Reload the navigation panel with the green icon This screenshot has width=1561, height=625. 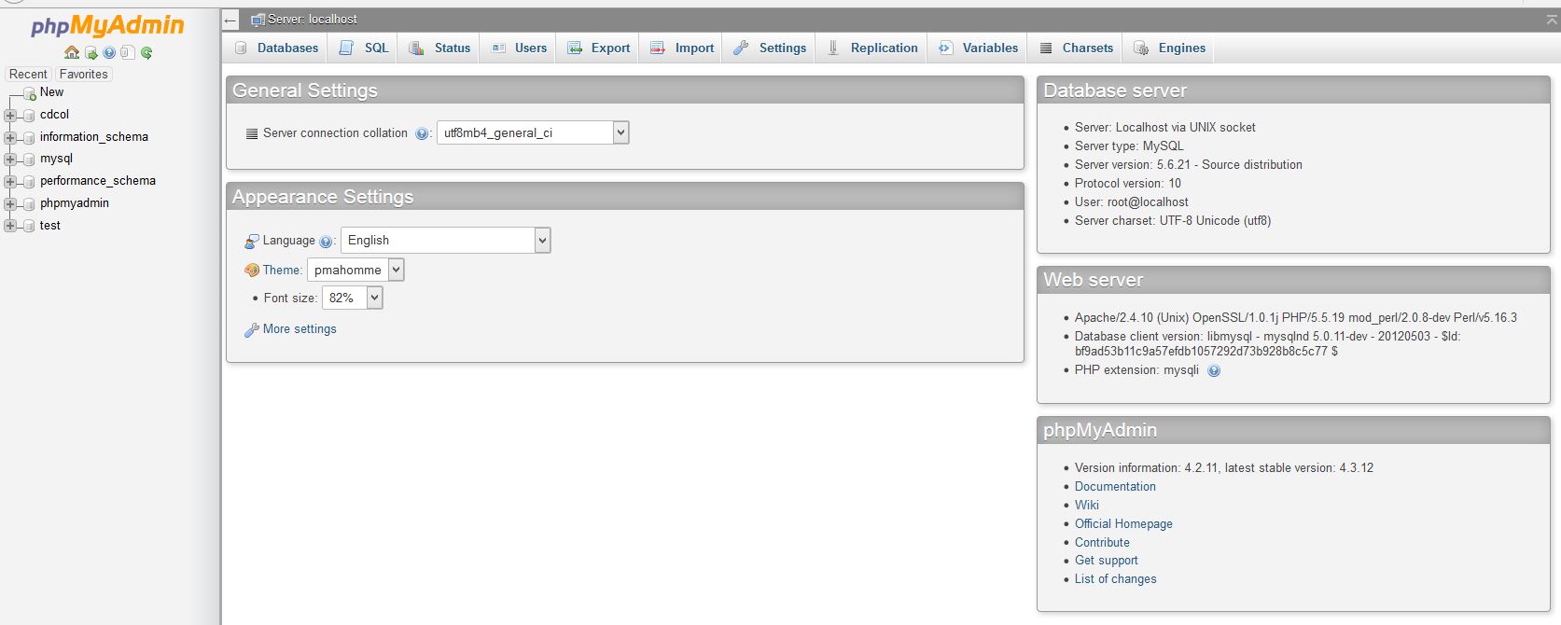click(146, 53)
